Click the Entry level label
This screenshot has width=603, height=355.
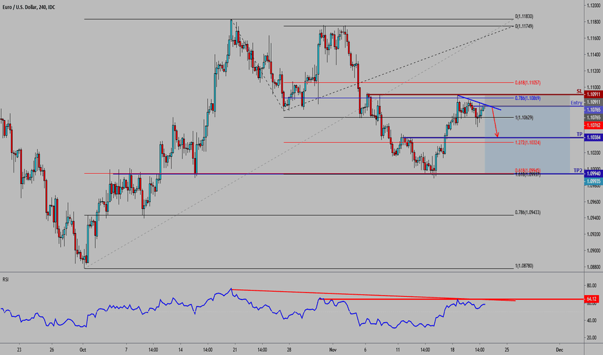click(x=576, y=103)
